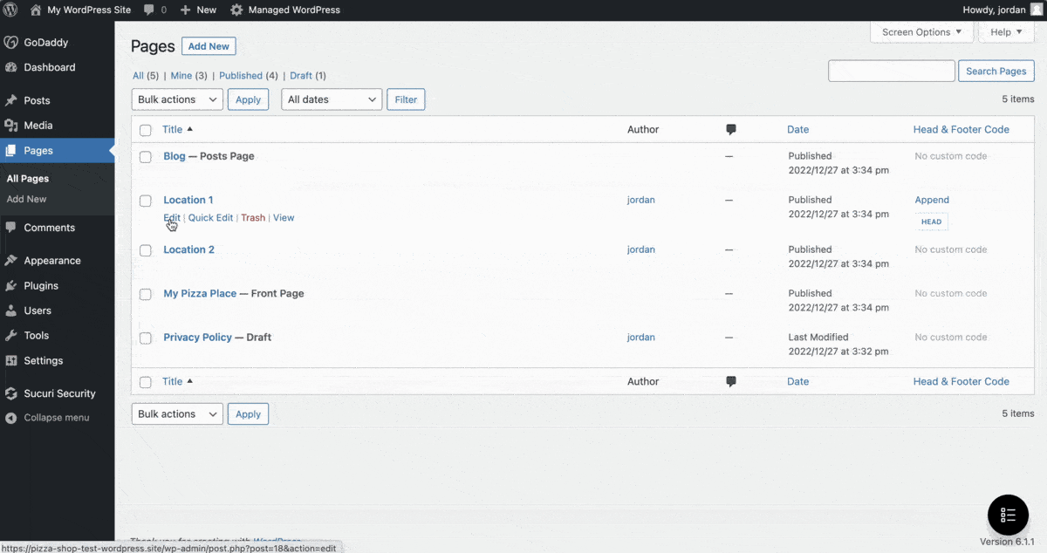Click the Quick Edit link under Location 1

pyautogui.click(x=210, y=218)
